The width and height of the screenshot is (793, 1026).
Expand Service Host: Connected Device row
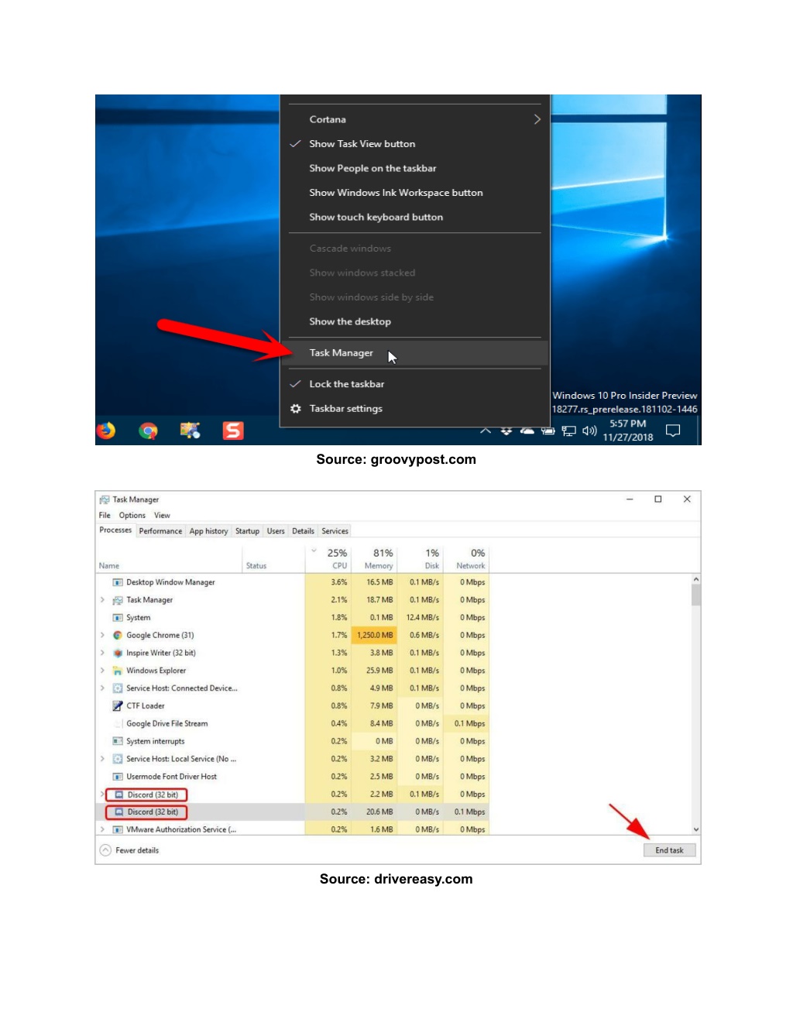[102, 688]
